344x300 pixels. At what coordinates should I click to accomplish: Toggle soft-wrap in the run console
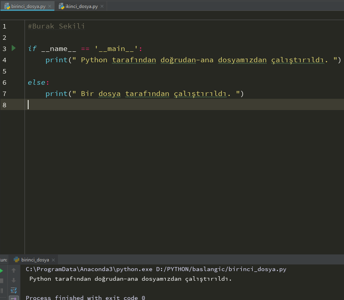pyautogui.click(x=13, y=290)
